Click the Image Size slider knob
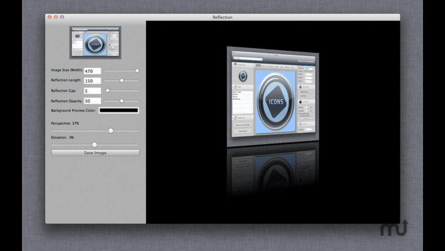445x251 pixels. click(x=137, y=71)
